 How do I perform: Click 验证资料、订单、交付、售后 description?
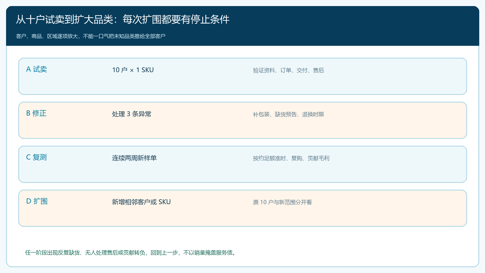click(x=288, y=70)
